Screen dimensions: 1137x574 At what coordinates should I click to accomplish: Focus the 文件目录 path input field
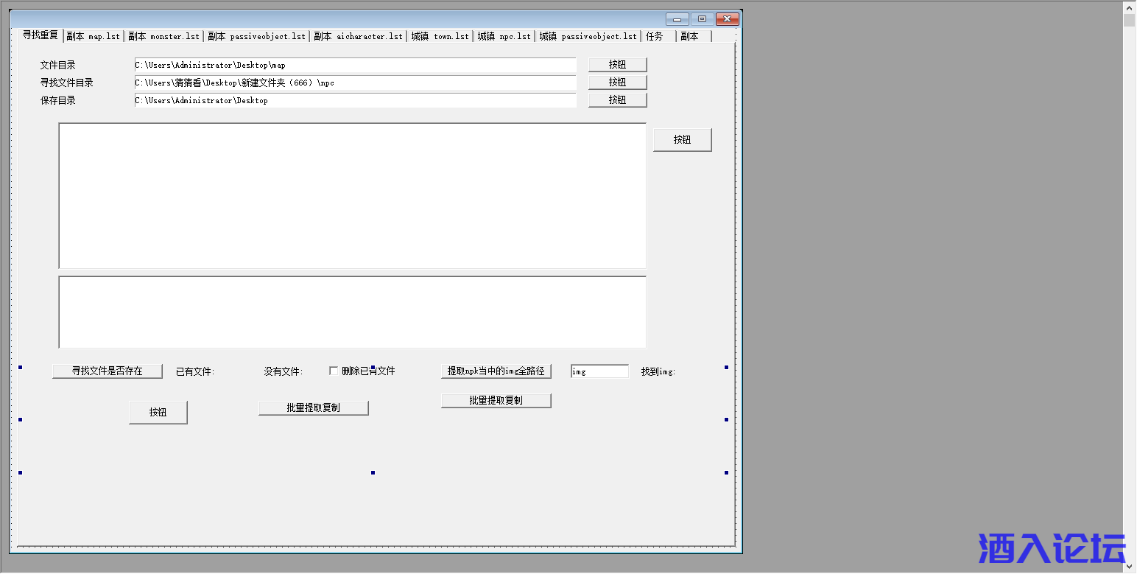355,66
